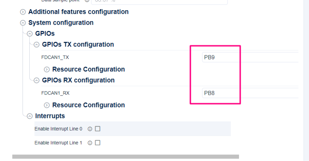This screenshot has width=309, height=161.
Task: Click the horizontal scrollbar at the bottom
Action: [x=125, y=157]
